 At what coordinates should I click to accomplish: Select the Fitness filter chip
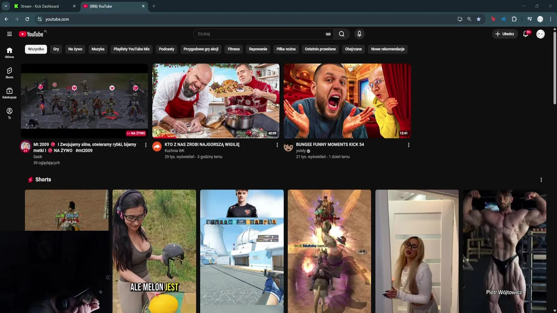coord(234,49)
